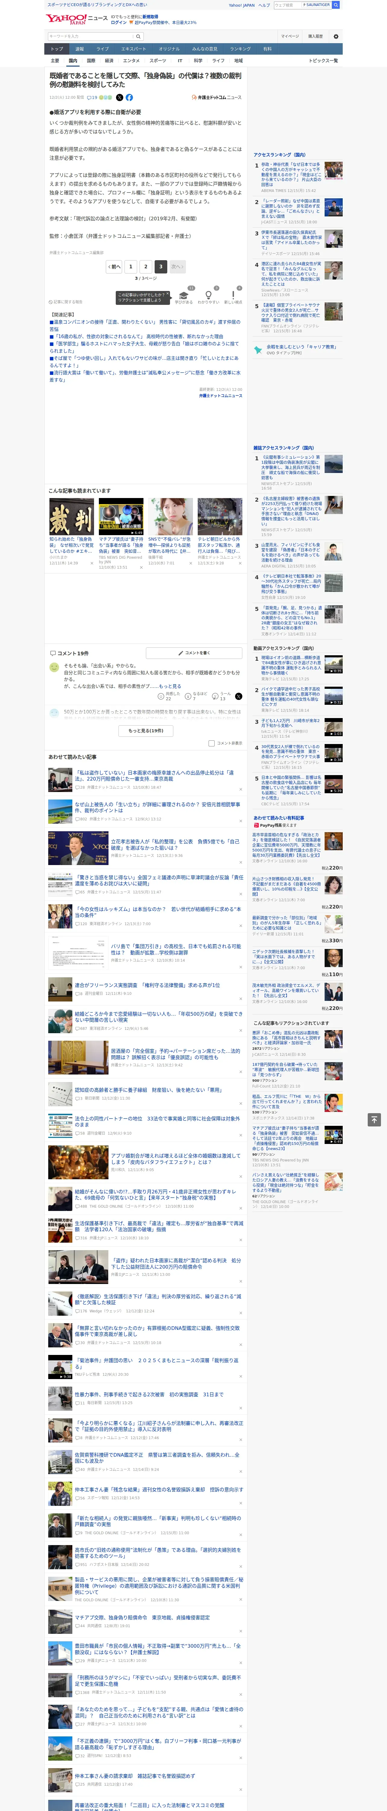This screenshot has width=387, height=1811.
Task: Open the 知られ始めた独身偽装 裁判 thumbnail
Action: click(72, 517)
